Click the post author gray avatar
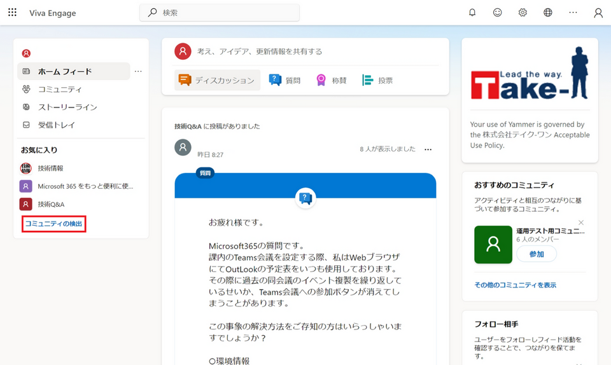This screenshot has width=611, height=365. (x=183, y=148)
